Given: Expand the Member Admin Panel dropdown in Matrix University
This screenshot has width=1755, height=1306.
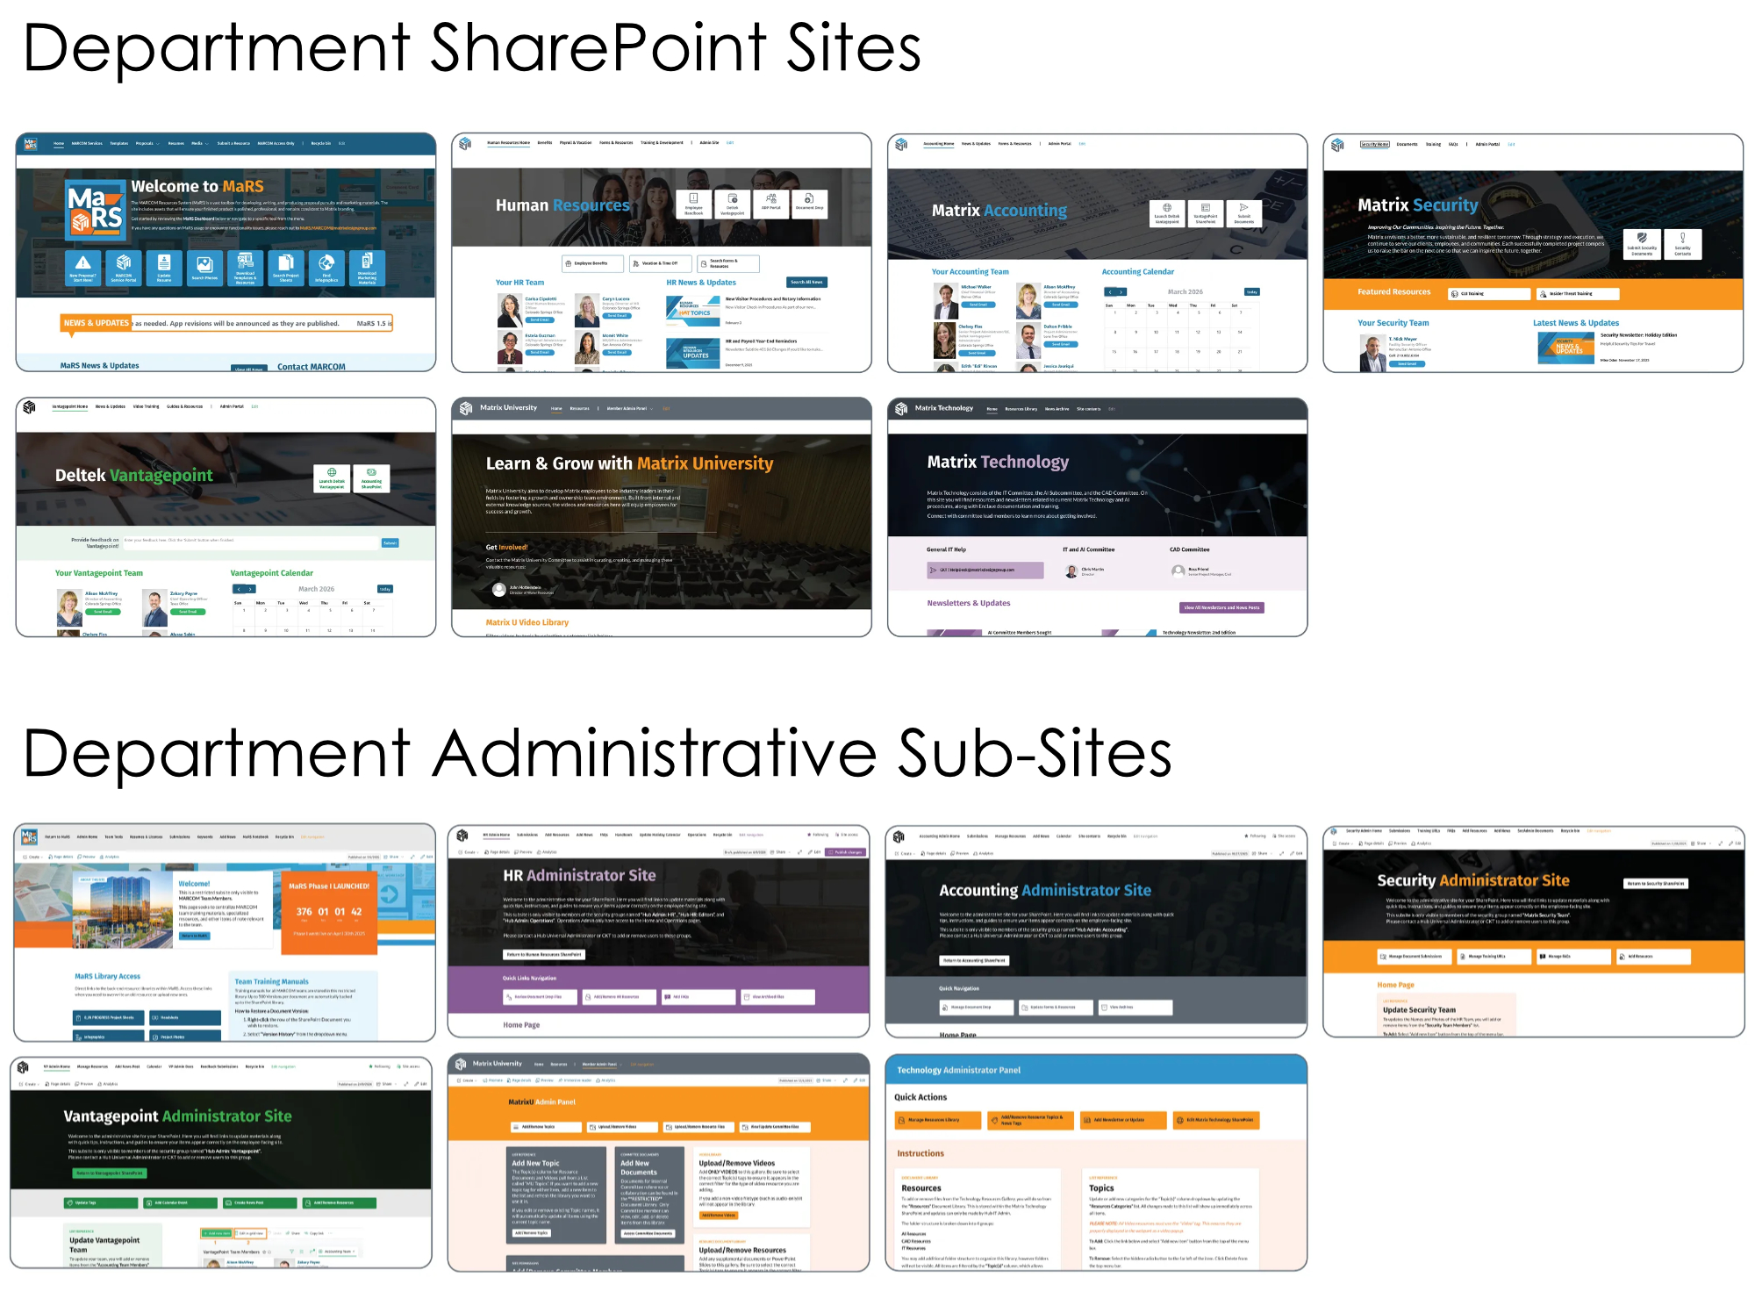Looking at the screenshot, I should point(628,408).
